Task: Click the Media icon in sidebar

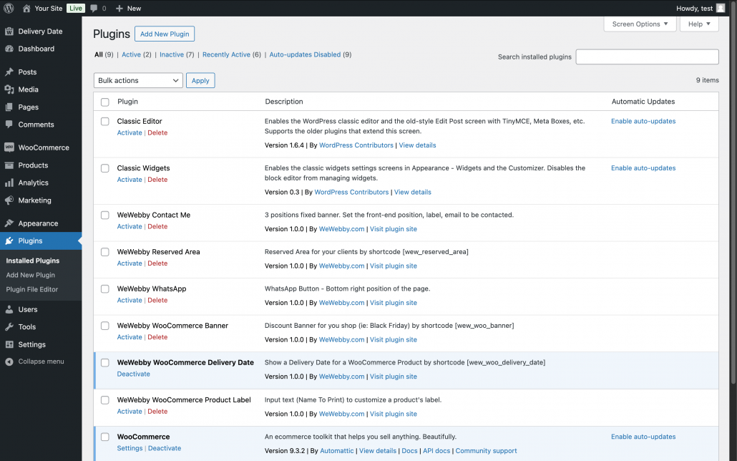Action: point(9,89)
